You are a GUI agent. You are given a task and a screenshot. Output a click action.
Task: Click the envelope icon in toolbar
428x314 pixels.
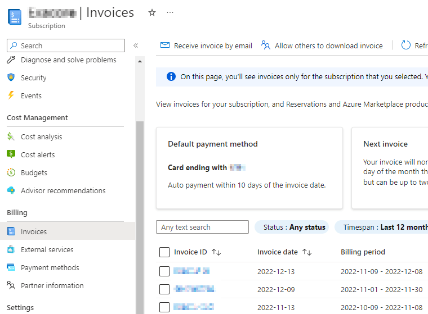(x=165, y=45)
